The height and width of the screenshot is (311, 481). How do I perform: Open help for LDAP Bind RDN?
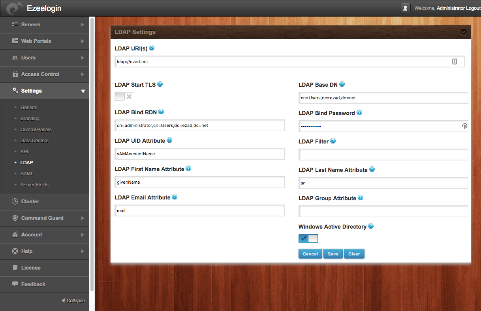tap(161, 112)
